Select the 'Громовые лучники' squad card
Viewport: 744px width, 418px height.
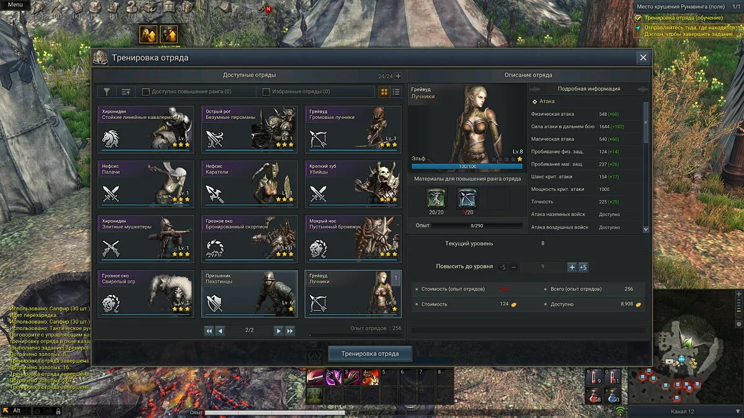pos(353,129)
